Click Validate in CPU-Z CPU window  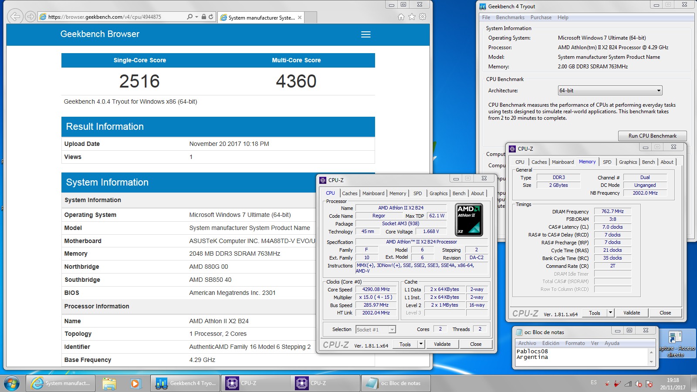click(x=442, y=344)
